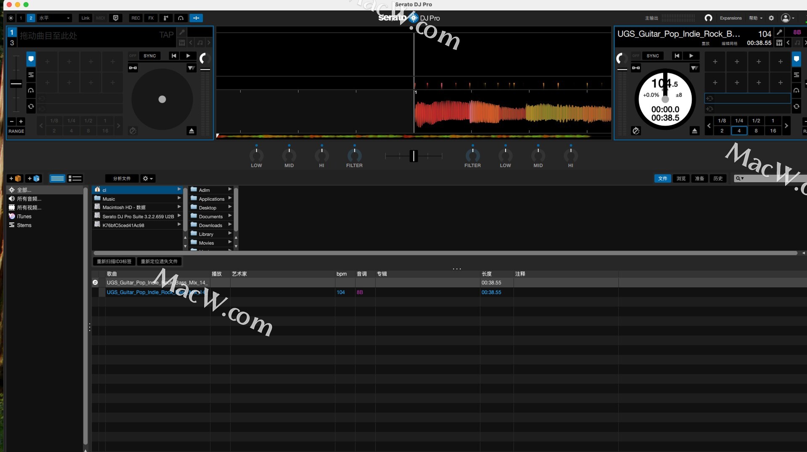The height and width of the screenshot is (452, 807).
Task: Click 重新定位遗失文件 relocate lost files button
Action: click(159, 261)
